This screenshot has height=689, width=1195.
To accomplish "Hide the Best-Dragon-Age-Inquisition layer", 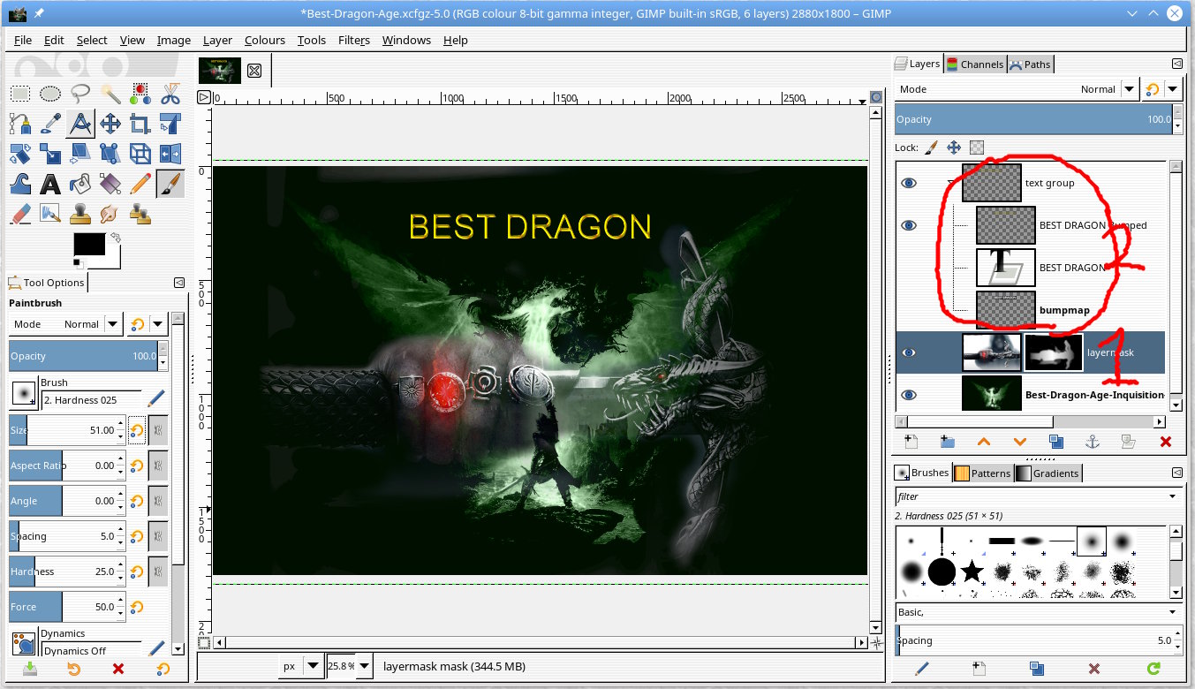I will [x=909, y=395].
